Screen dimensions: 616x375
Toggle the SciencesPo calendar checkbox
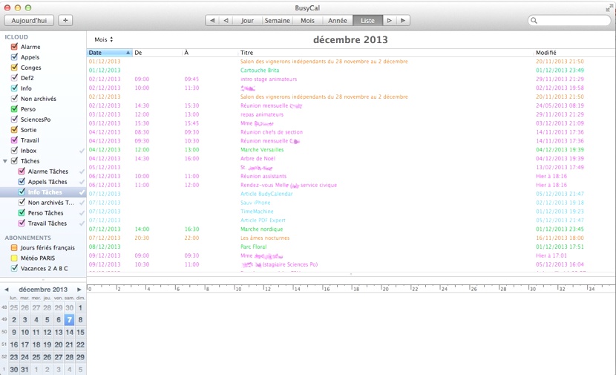point(14,120)
